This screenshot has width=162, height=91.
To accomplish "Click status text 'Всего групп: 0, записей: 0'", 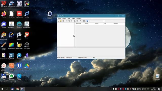I will click(64, 58).
